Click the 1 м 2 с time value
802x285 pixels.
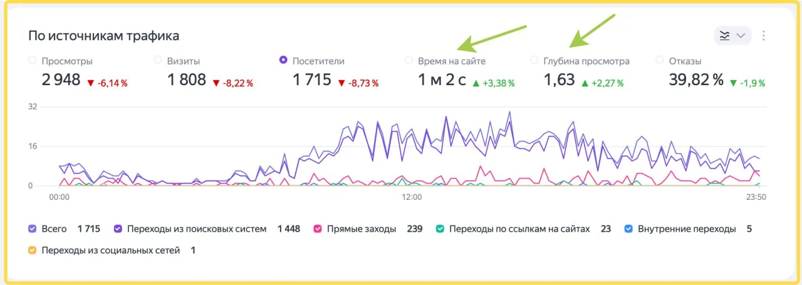(x=442, y=80)
